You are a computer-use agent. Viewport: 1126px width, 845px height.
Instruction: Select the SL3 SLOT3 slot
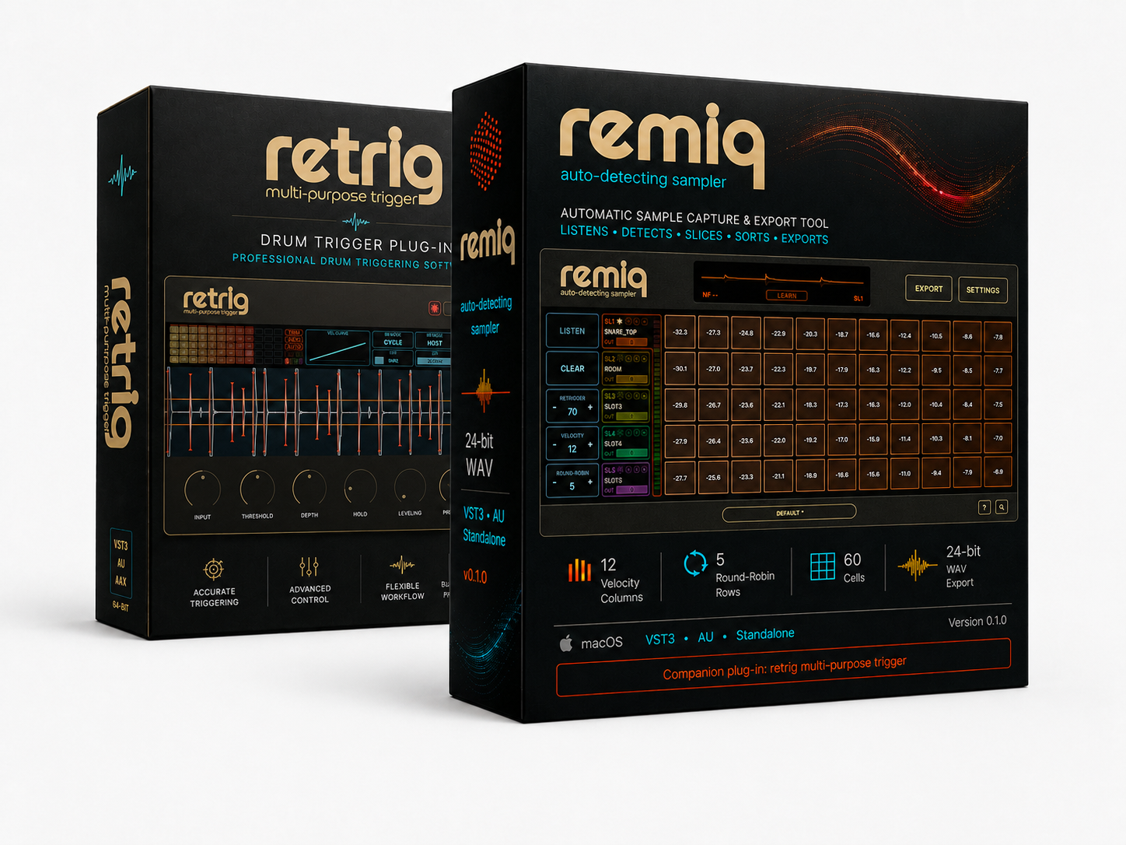(626, 405)
